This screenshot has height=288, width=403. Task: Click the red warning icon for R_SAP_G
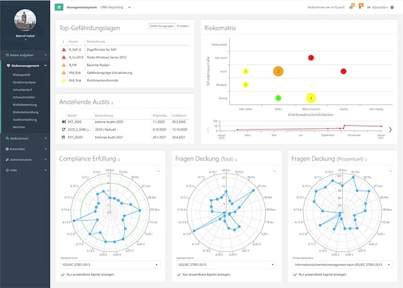point(63,50)
